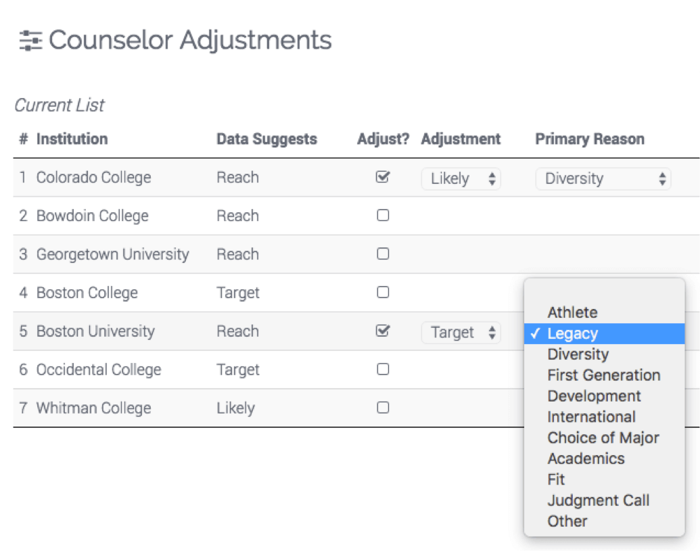Select International in the reason list
This screenshot has height=551, width=700.
[605, 416]
